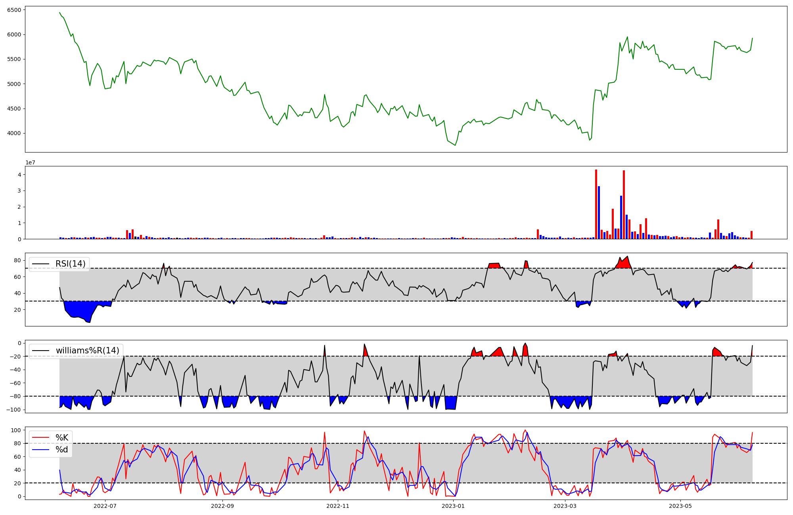Click the 2022-07 x-axis date label
Screen dimensions: 793x515
105,506
